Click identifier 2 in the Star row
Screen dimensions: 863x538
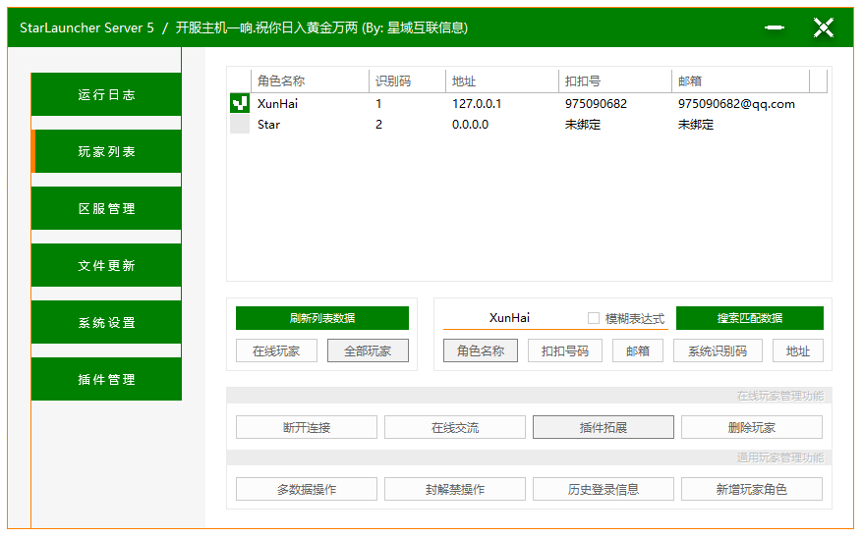378,125
